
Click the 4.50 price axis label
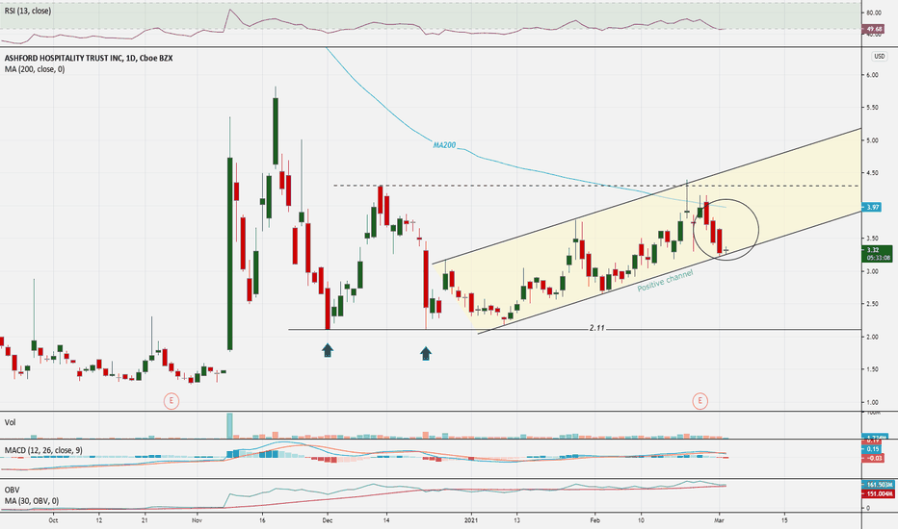pos(873,173)
